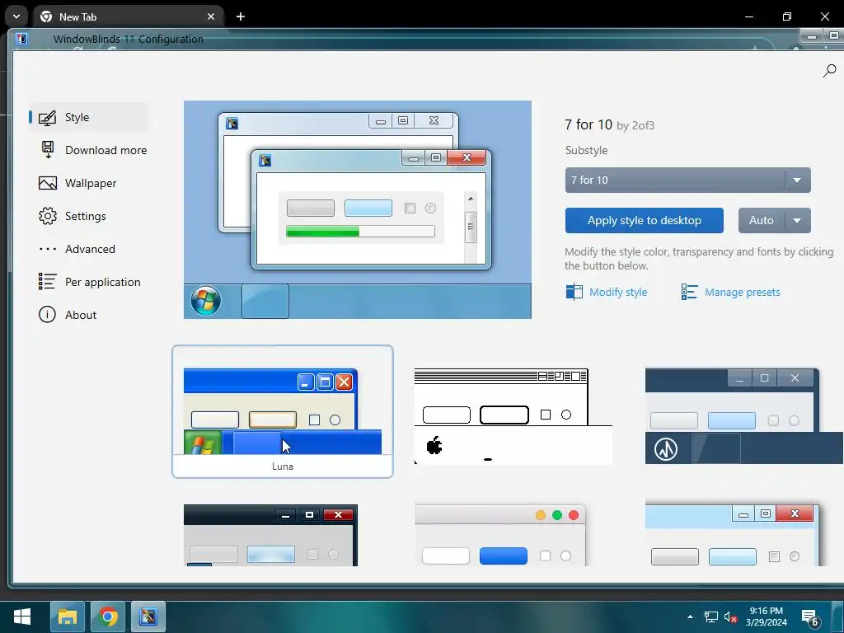Open Windows Start menu
The height and width of the screenshot is (633, 844).
coord(22,617)
